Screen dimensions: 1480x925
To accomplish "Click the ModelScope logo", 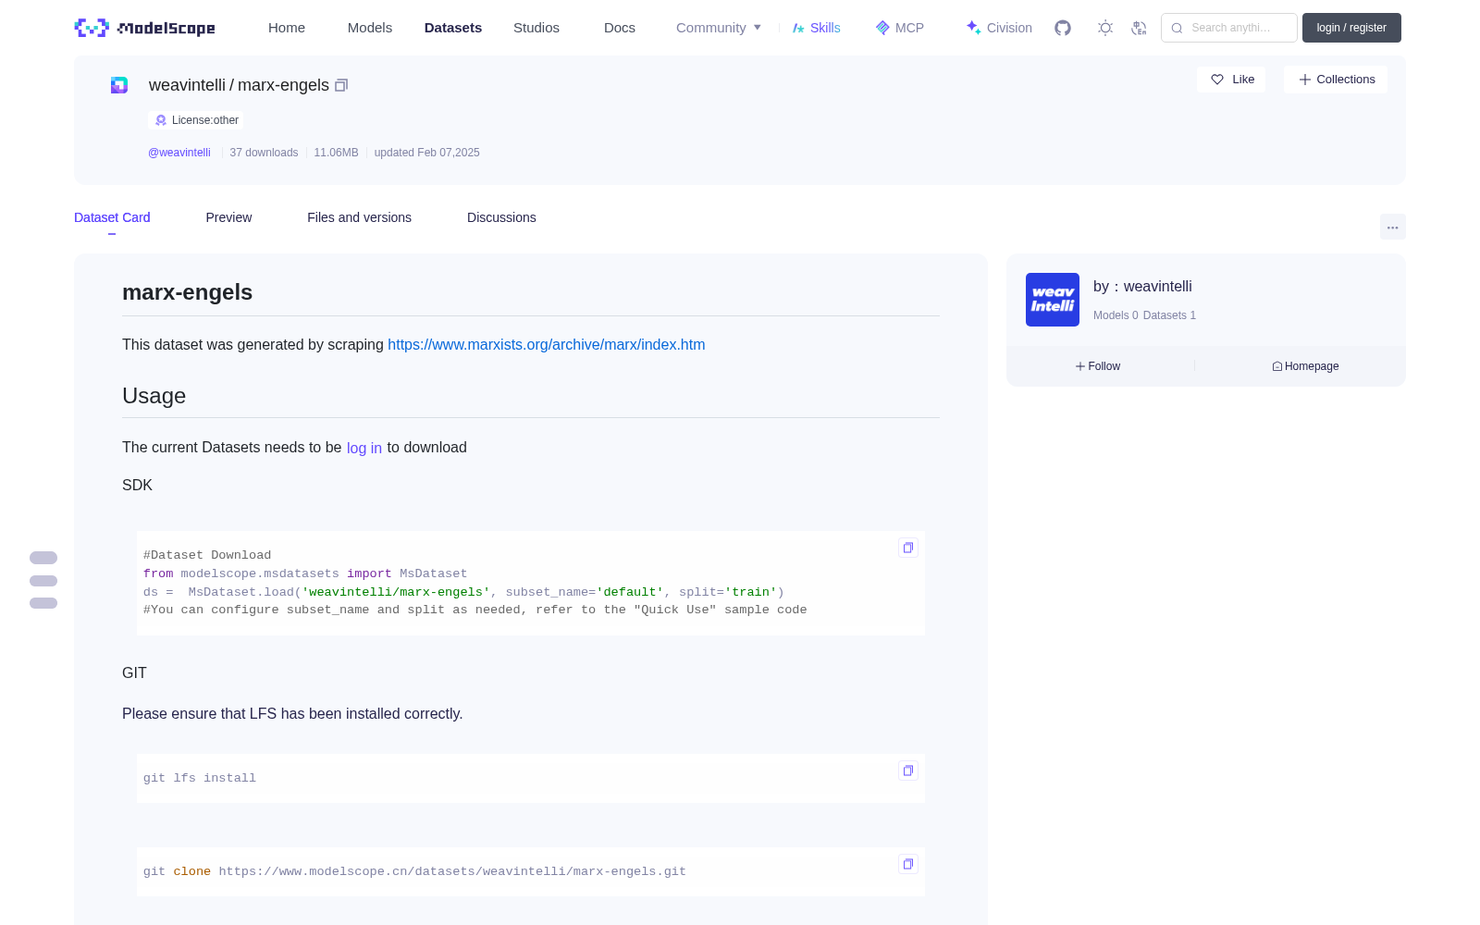I will [144, 28].
